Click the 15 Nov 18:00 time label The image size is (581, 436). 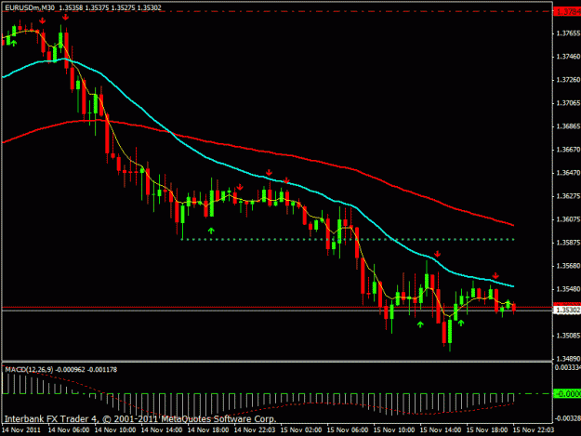487,430
